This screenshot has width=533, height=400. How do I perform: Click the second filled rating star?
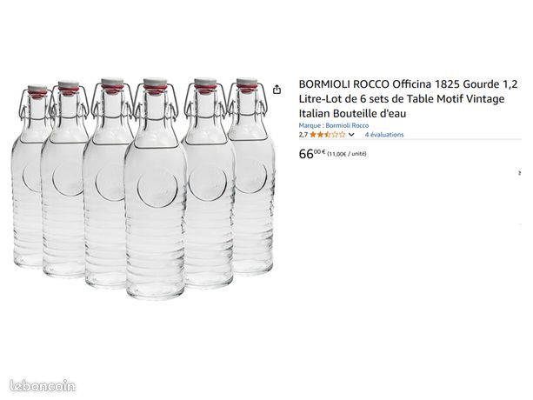click(x=320, y=135)
